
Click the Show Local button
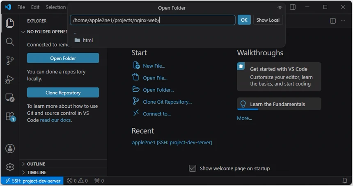(268, 20)
